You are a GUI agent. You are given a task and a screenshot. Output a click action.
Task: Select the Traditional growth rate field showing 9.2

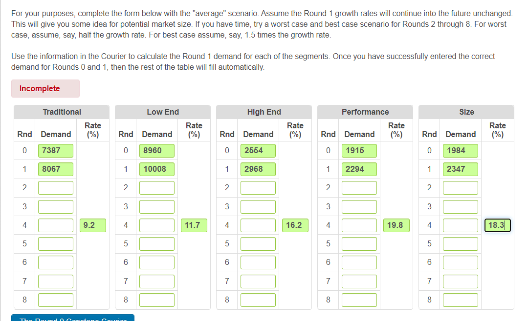coord(92,225)
